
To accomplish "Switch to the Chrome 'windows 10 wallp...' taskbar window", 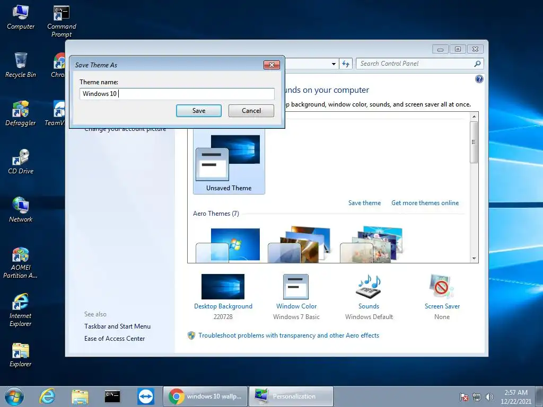I will click(x=205, y=396).
